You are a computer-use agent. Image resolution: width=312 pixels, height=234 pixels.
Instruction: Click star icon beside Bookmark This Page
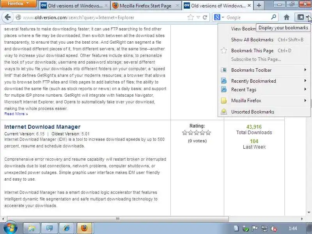pos(223,51)
